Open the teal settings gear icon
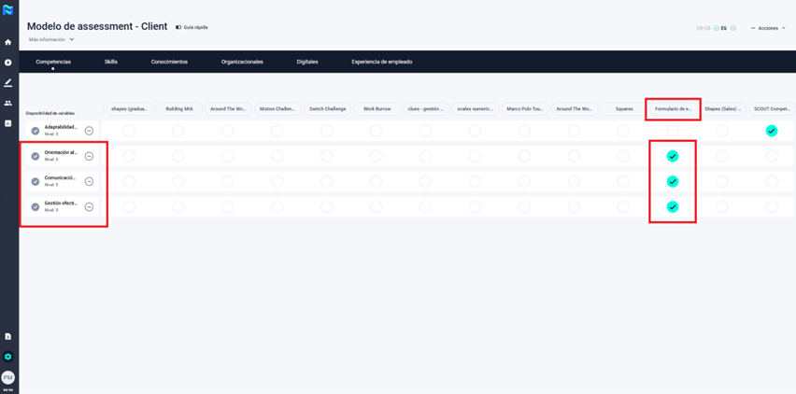Viewport: 796px width, 394px height. (x=8, y=357)
